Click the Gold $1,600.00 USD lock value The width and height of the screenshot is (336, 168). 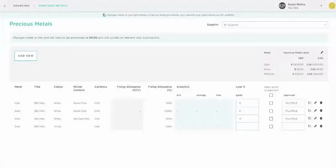coord(297,65)
